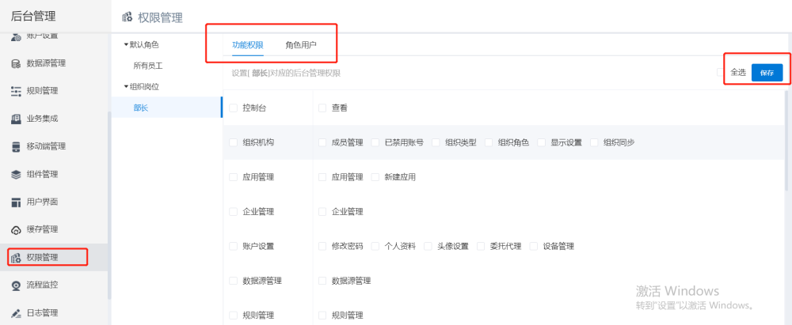Open 缓存管理 via its cloud icon
Image resolution: width=792 pixels, height=325 pixels.
click(16, 229)
